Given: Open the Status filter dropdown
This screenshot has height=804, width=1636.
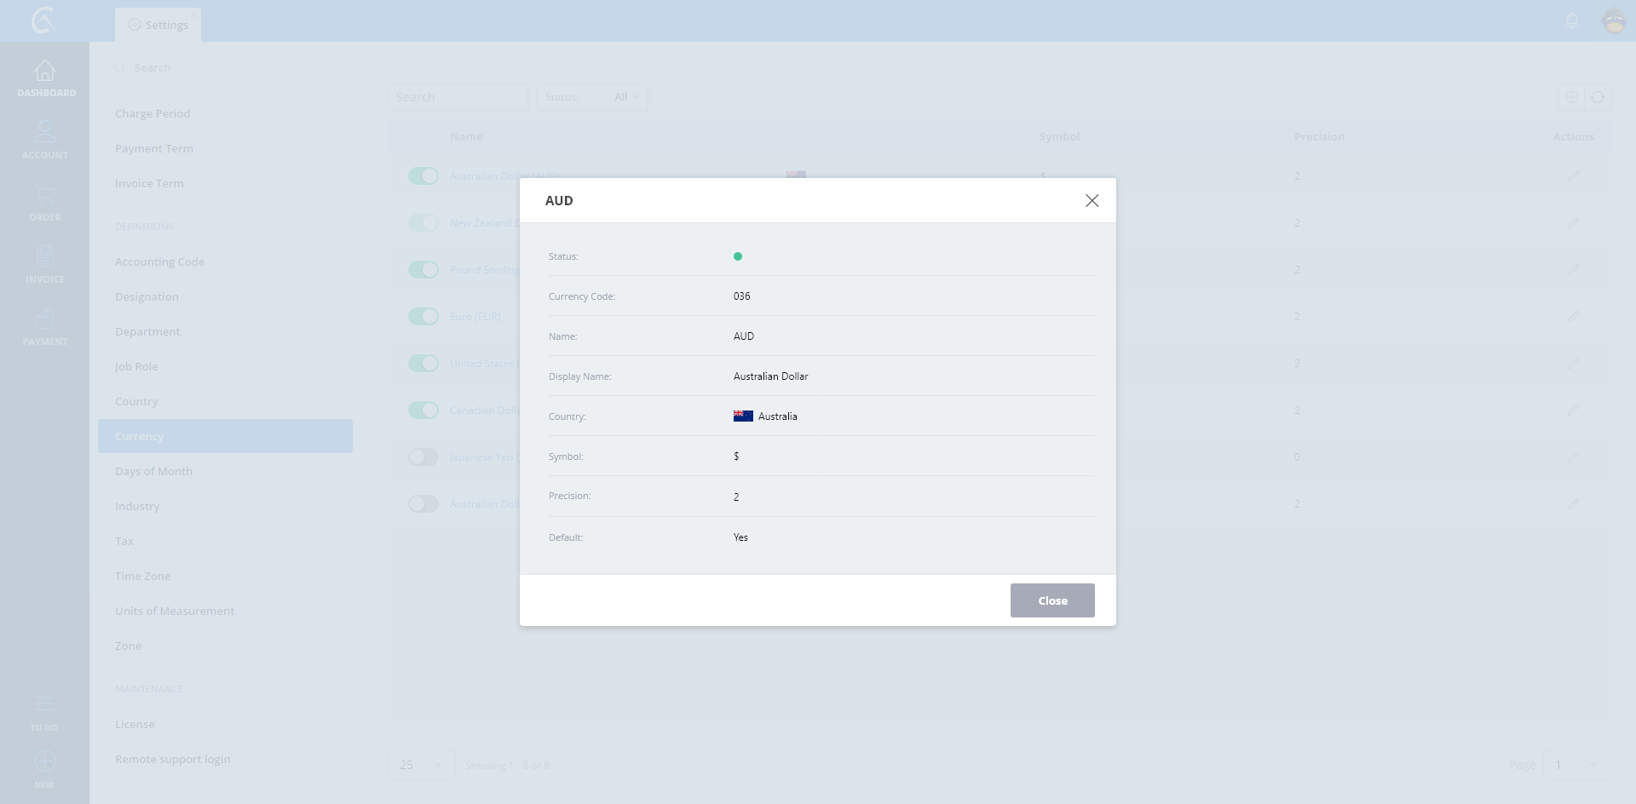Looking at the screenshot, I should (x=592, y=97).
